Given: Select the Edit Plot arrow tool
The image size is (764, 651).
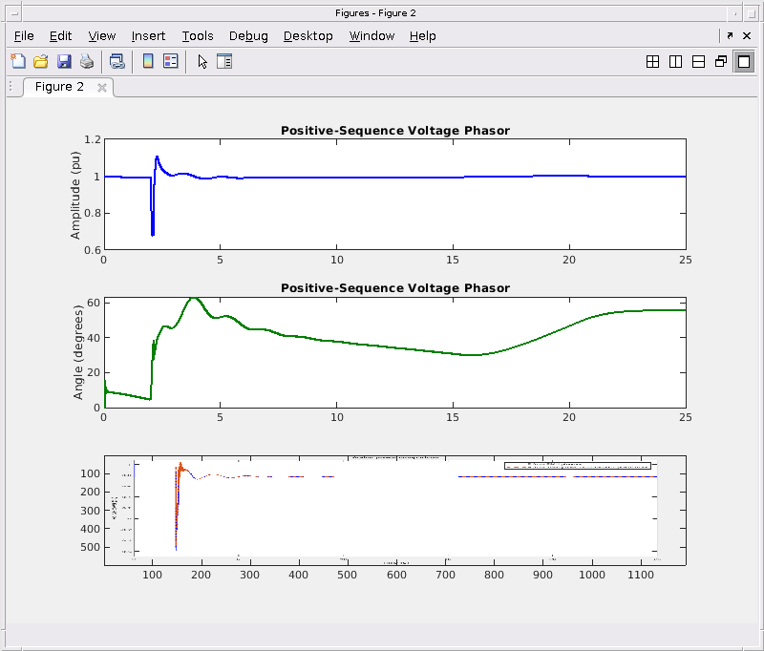Looking at the screenshot, I should click(x=202, y=61).
